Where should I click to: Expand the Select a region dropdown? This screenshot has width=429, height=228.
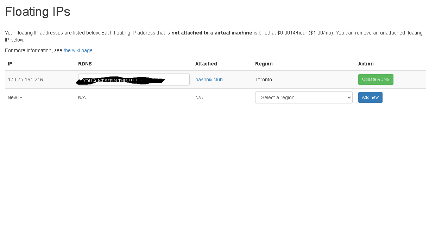[x=303, y=97]
